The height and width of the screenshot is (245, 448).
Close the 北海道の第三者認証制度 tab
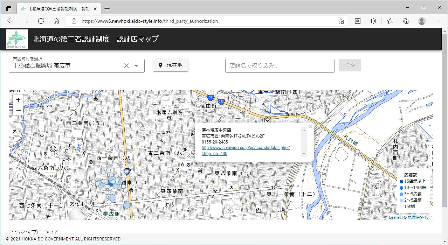tap(95, 9)
